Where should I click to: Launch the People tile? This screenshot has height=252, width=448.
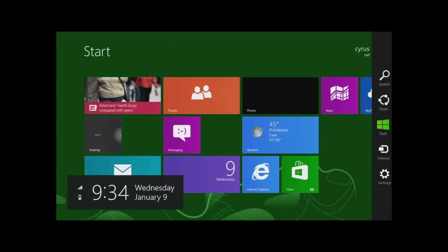tap(201, 95)
